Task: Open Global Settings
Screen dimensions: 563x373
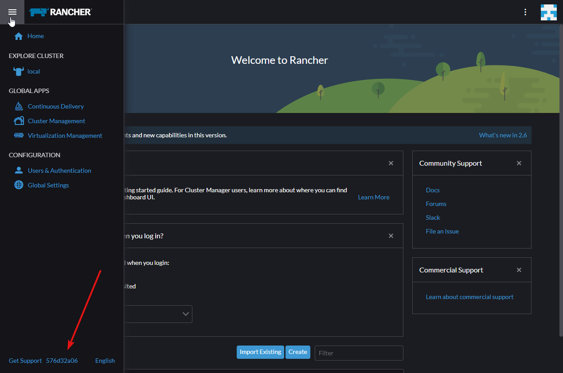Action: point(48,185)
